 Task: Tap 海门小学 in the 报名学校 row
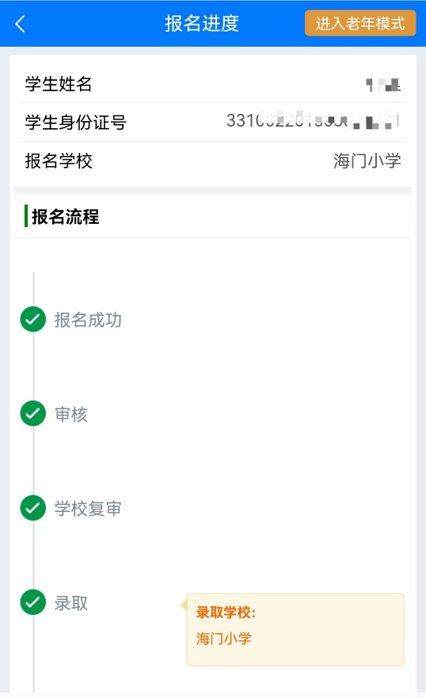click(367, 161)
